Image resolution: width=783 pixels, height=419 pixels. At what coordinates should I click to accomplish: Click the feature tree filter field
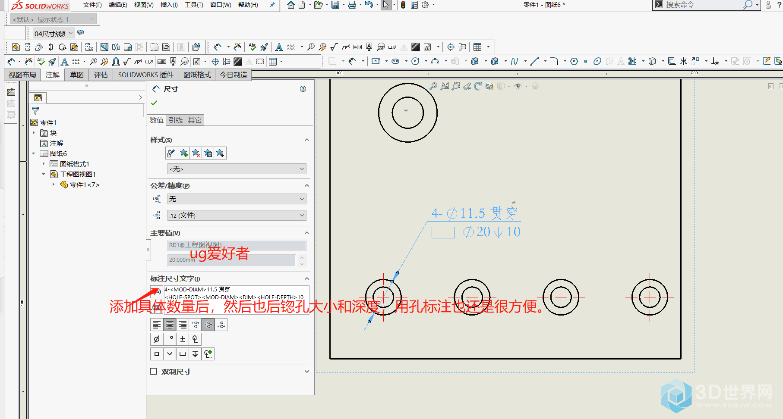tap(87, 111)
